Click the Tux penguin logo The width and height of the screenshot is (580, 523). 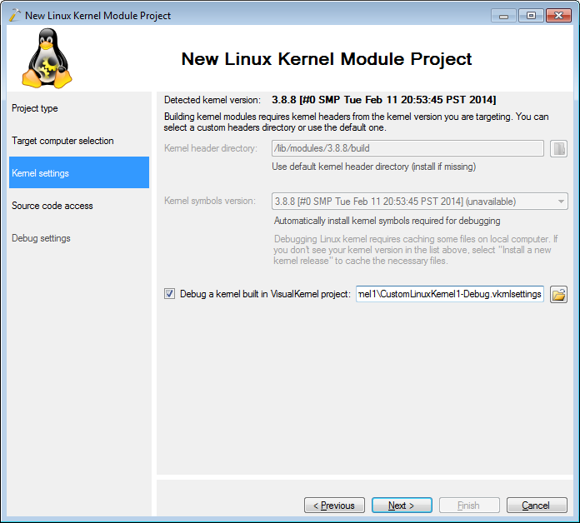pos(47,58)
